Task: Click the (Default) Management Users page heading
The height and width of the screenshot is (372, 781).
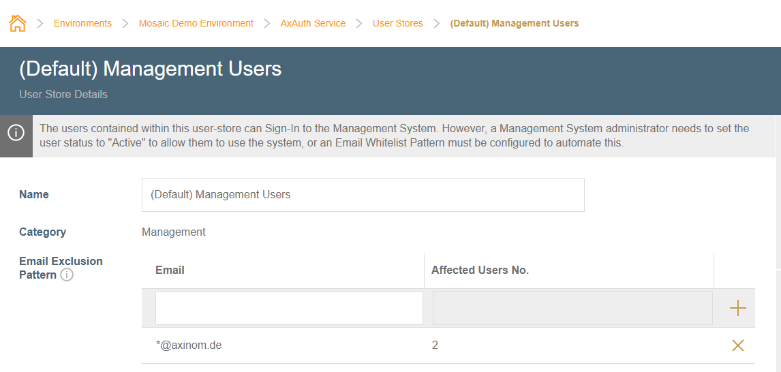Action: [x=150, y=69]
